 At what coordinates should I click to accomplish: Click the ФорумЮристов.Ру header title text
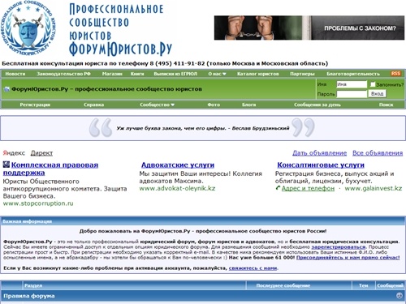coord(106,89)
